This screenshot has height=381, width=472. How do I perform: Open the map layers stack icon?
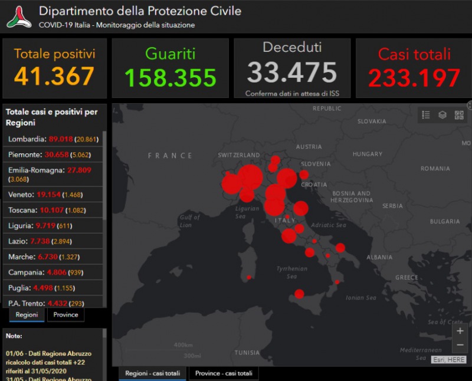point(442,115)
